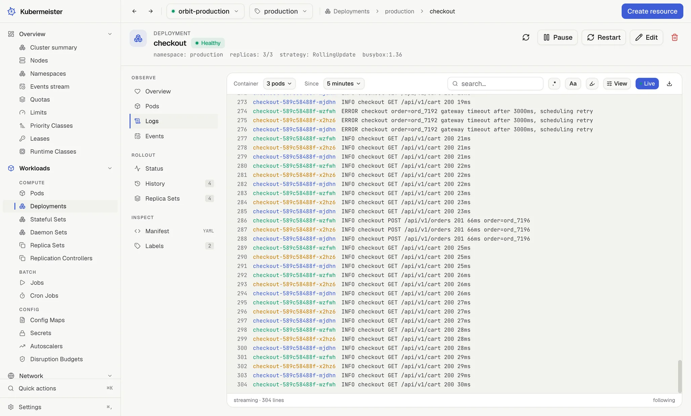Download the logs
The height and width of the screenshot is (416, 691).
(669, 84)
